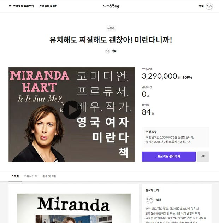Screen dimensions: 219x223
Task: Click the Miranda poster image in story
Action: [73, 208]
